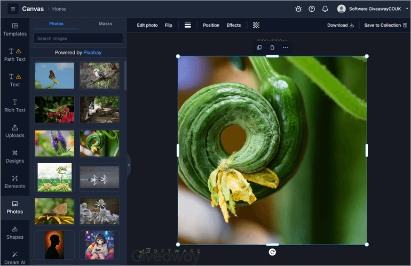Click the user avatar icon
The image size is (411, 266).
(341, 9)
